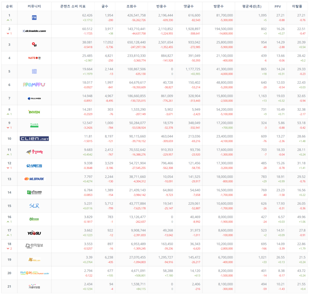Select the score value 62.426

(x=87, y=15)
